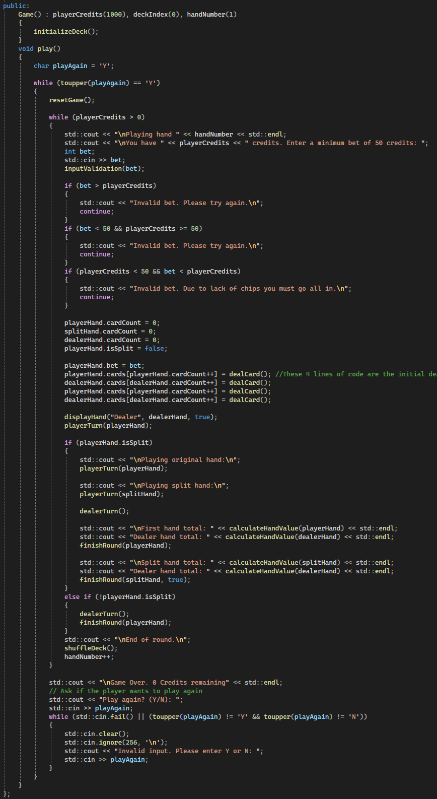437x799 pixels.
Task: Click the finishRound(splitHand, true); line
Action: point(135,579)
